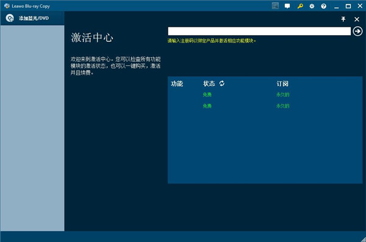The height and width of the screenshot is (242, 366).
Task: Open the dimmed panel icon in title bar
Action: (275, 6)
